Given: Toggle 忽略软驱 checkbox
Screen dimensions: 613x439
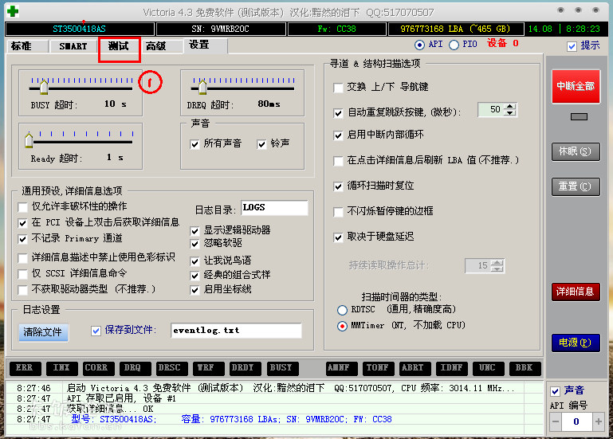Looking at the screenshot, I should pos(195,245).
